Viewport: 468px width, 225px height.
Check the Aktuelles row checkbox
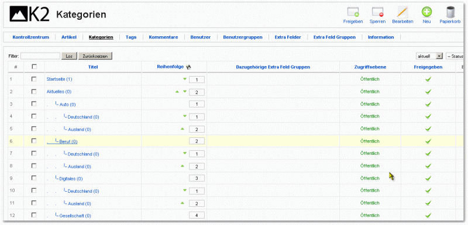(34, 92)
